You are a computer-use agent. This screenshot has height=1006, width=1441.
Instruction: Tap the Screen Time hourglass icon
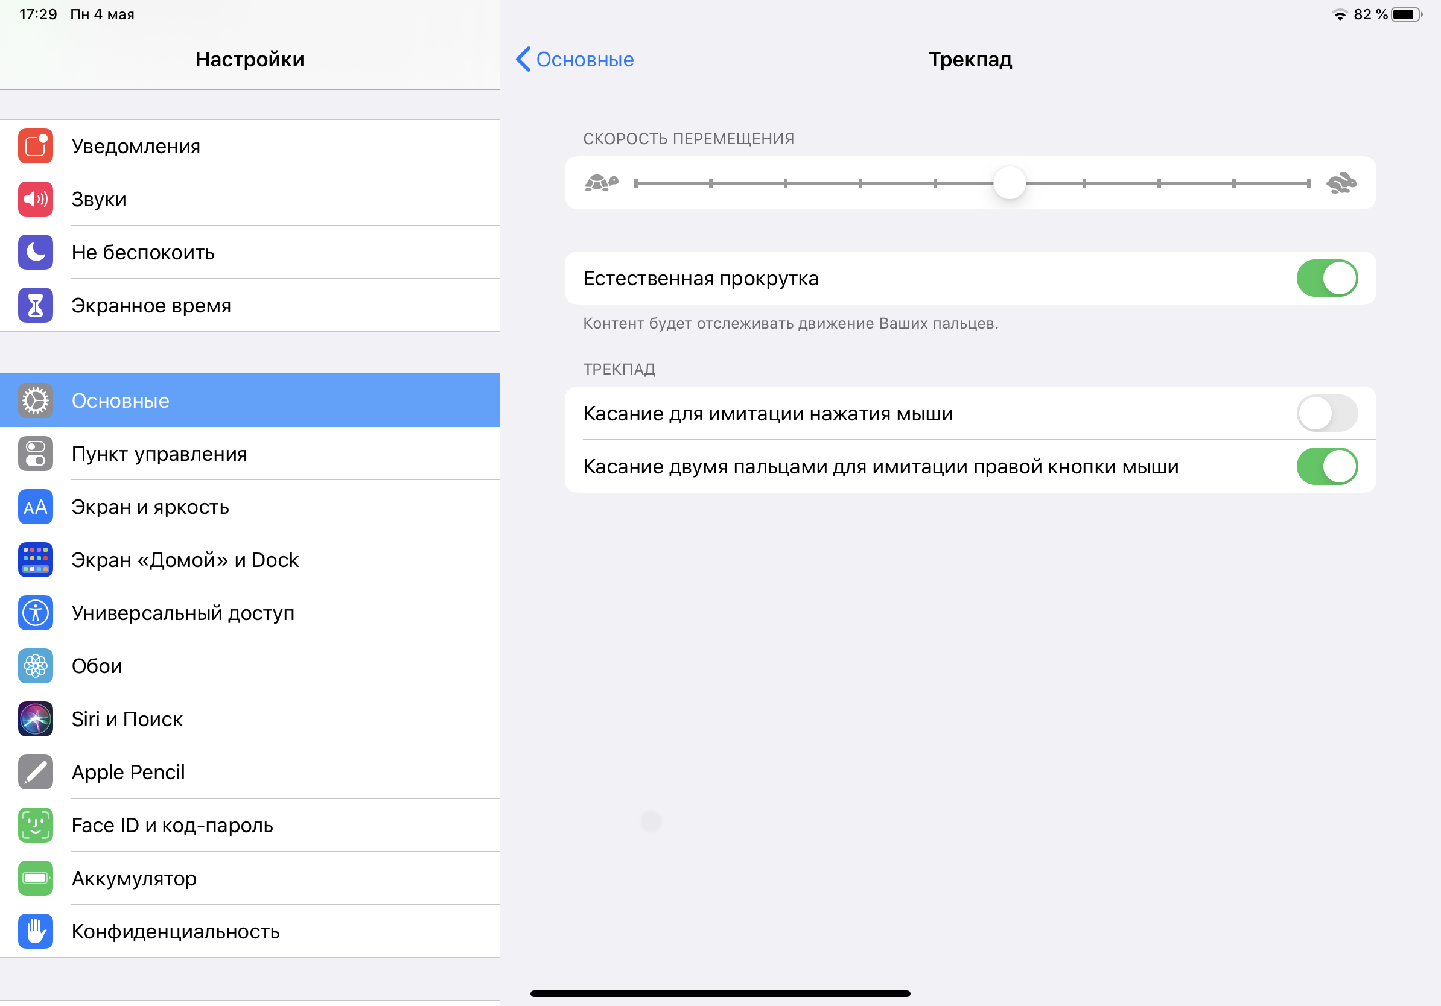(35, 305)
